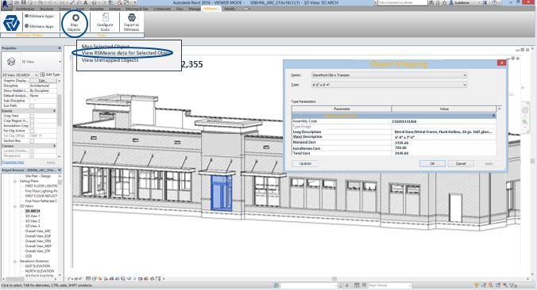Viewport: 537px width, 290px height.
Task: Enable the Far Clip Active checkbox
Action: 33,131
